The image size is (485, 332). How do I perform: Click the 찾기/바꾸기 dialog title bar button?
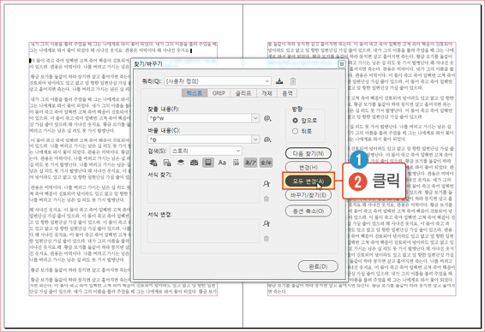(342, 64)
